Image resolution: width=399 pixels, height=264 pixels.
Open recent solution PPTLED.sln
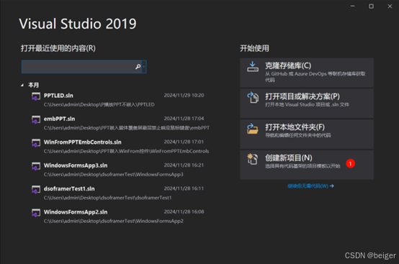pyautogui.click(x=58, y=96)
